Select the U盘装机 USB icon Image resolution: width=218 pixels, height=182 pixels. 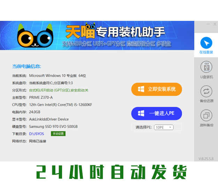coord(206,67)
